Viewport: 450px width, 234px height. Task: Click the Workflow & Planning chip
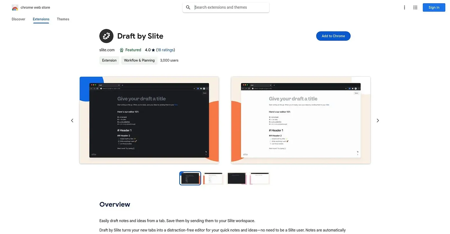pyautogui.click(x=139, y=60)
